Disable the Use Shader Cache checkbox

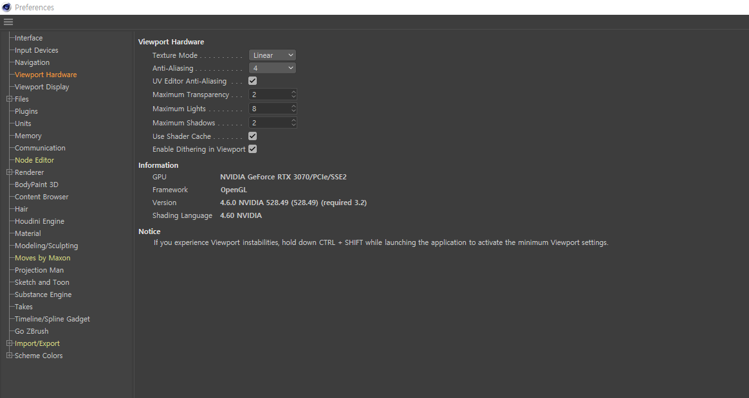pyautogui.click(x=253, y=136)
